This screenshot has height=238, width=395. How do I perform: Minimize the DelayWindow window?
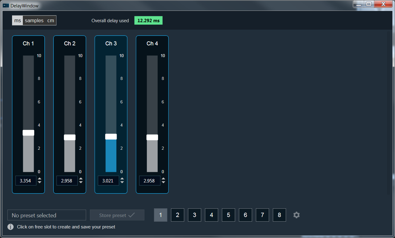358,4
